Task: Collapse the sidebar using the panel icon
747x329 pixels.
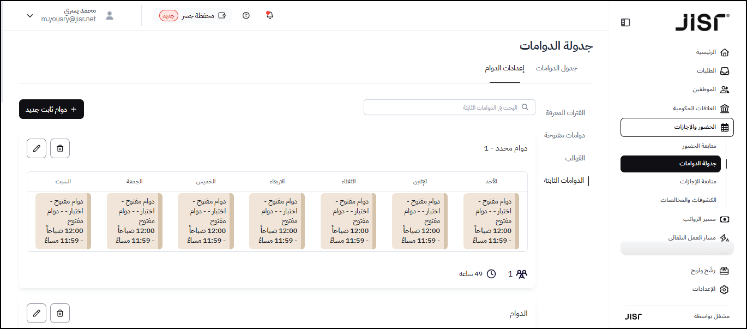Action: pos(625,22)
